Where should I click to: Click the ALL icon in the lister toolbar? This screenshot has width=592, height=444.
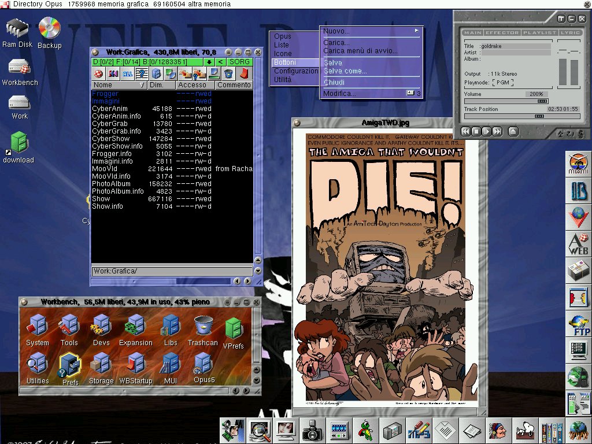coord(128,73)
